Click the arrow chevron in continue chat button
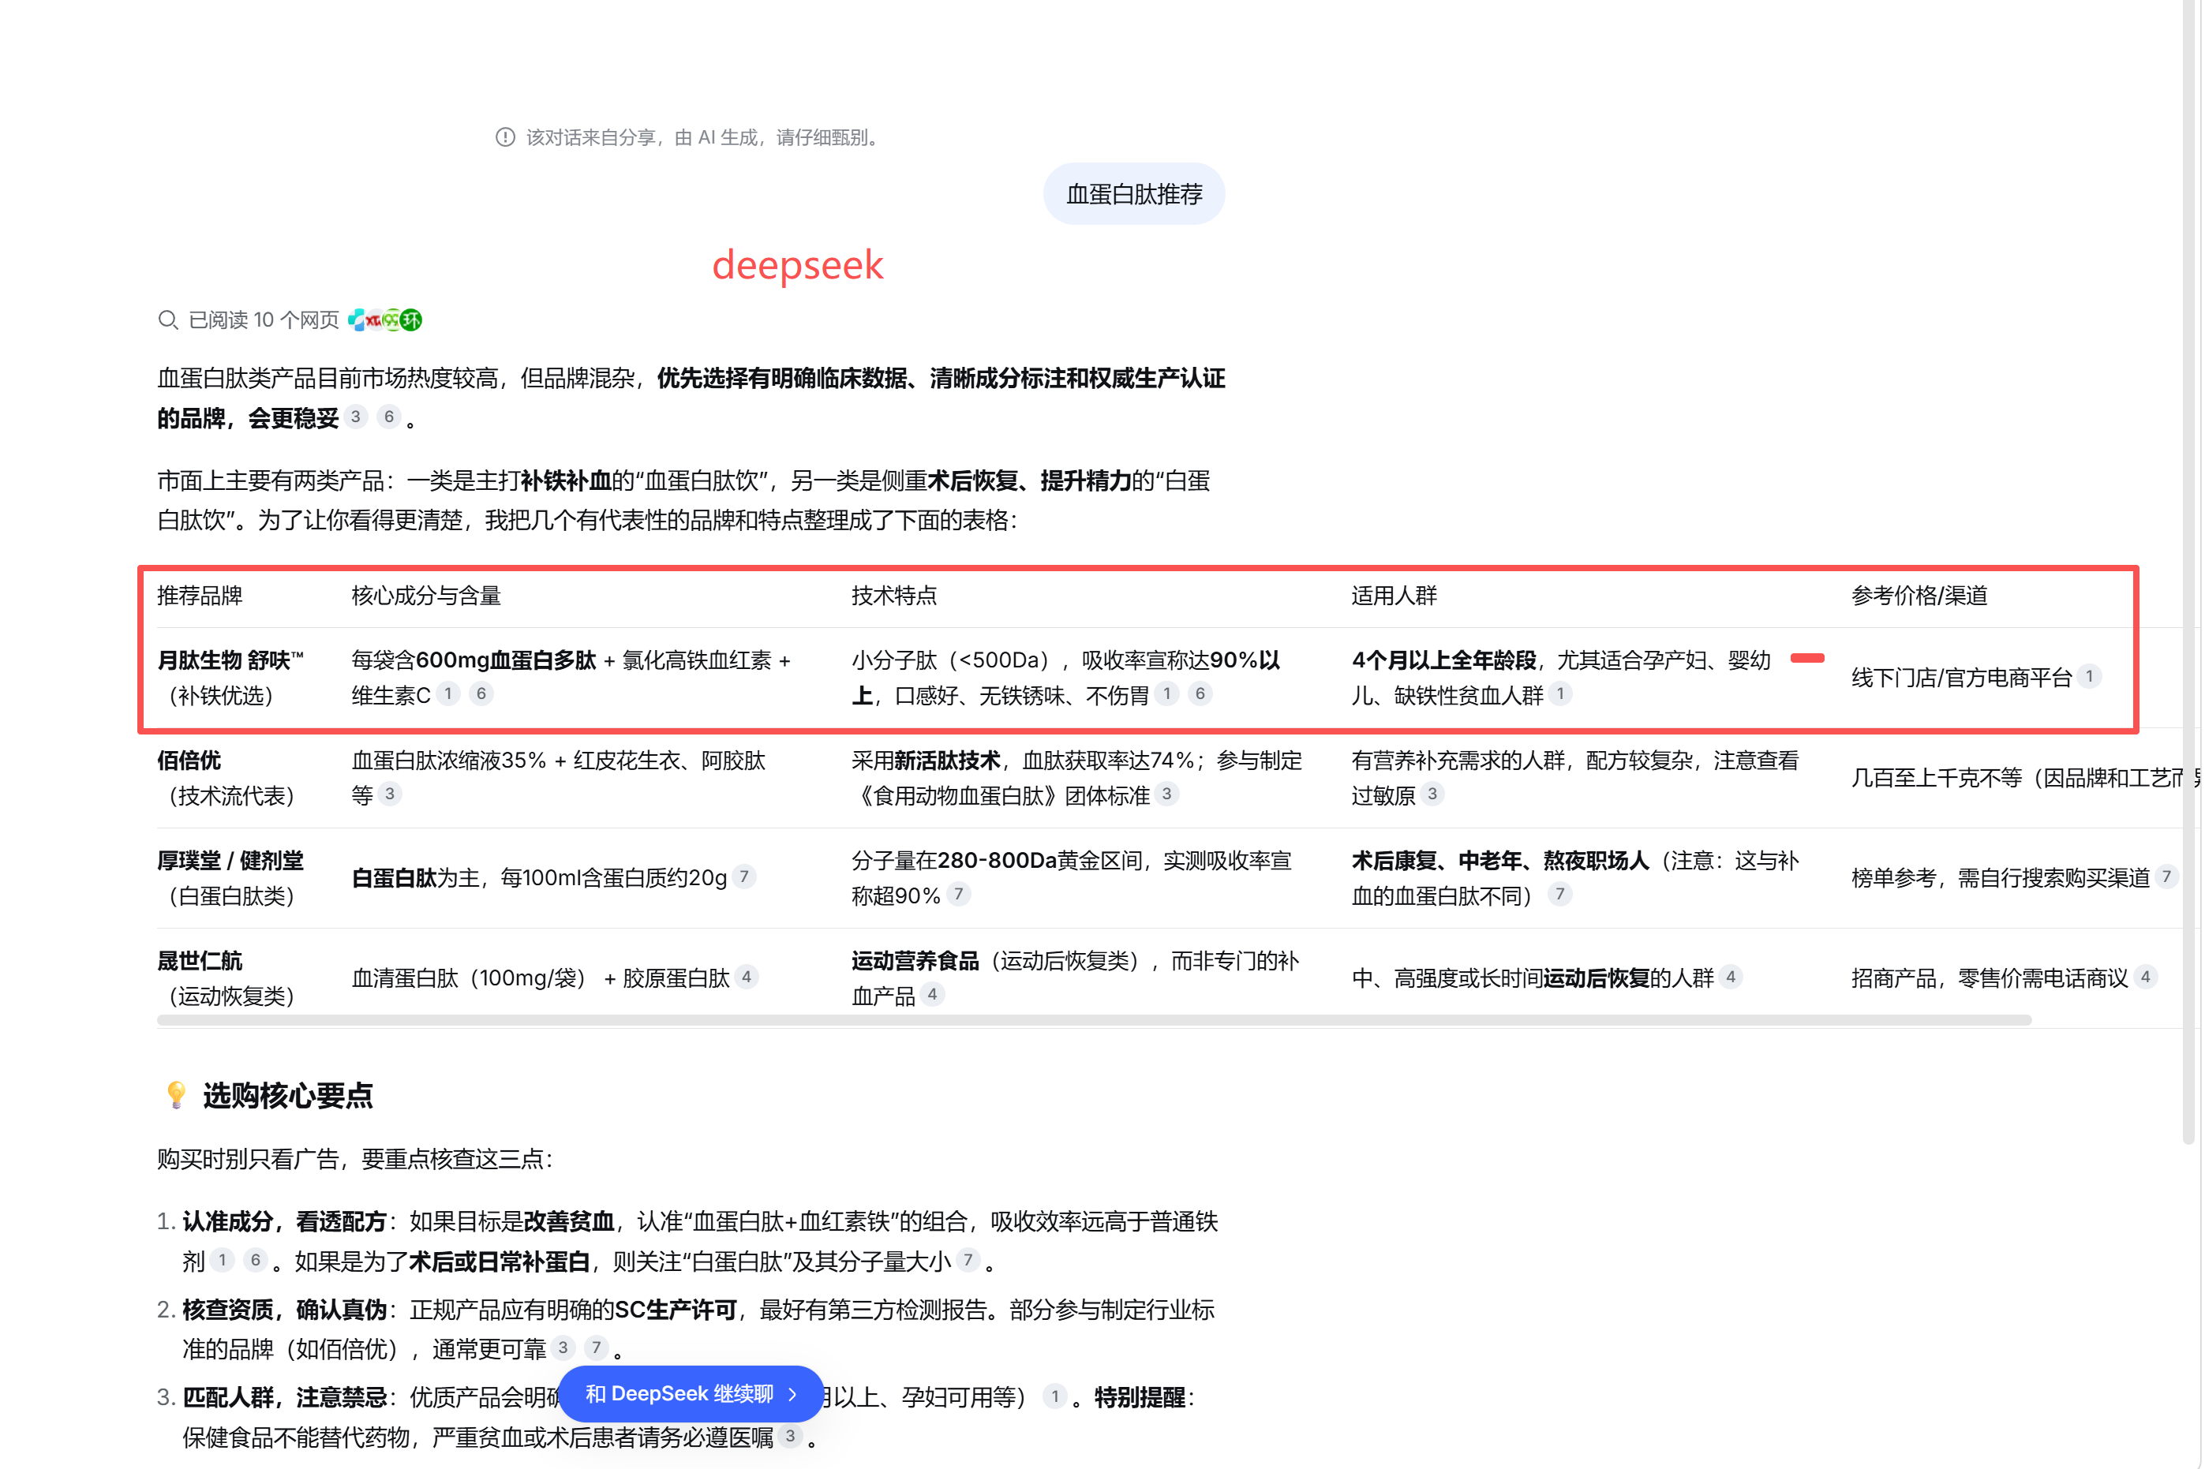Screen dimensions: 2205x1469 793,1394
